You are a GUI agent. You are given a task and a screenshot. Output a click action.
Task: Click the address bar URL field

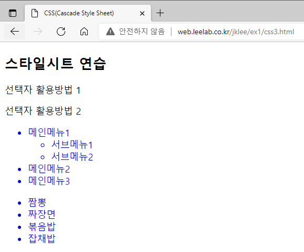pyautogui.click(x=236, y=32)
